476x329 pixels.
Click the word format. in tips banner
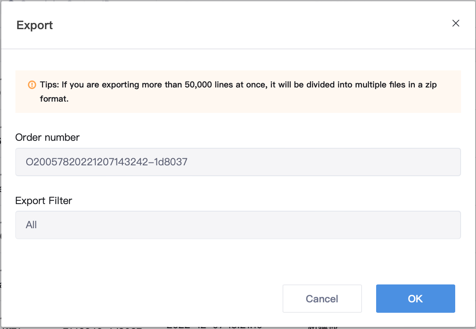(x=54, y=99)
